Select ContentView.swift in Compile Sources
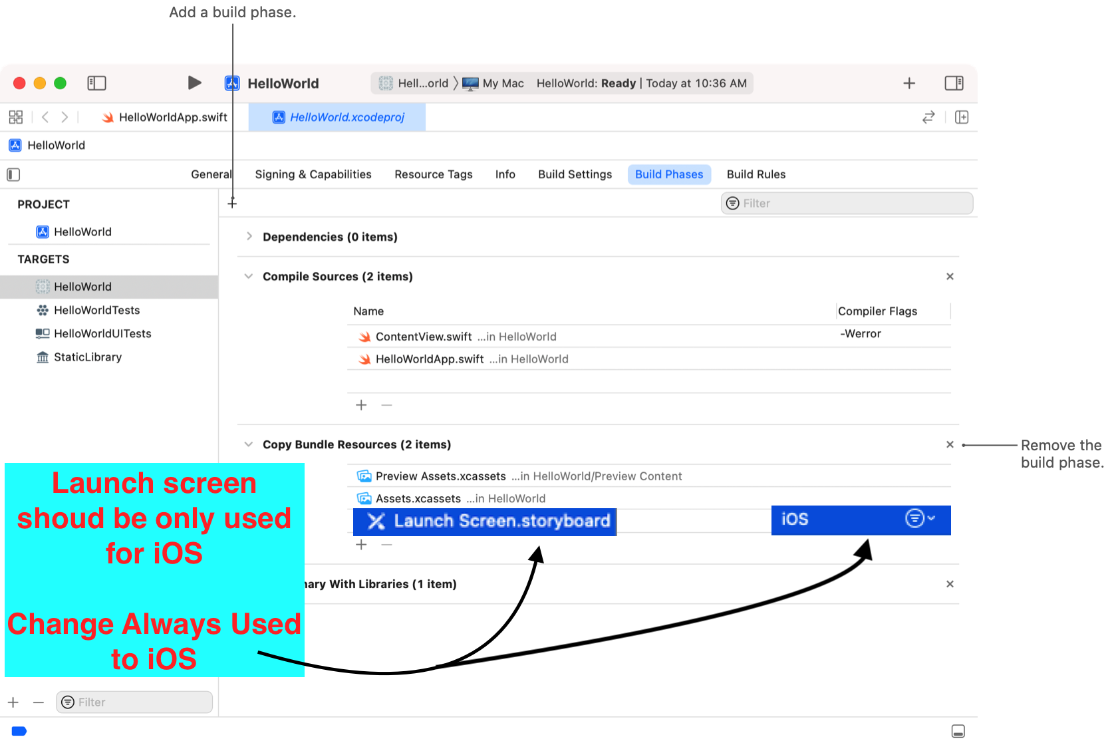Image resolution: width=1108 pixels, height=745 pixels. pos(648,337)
